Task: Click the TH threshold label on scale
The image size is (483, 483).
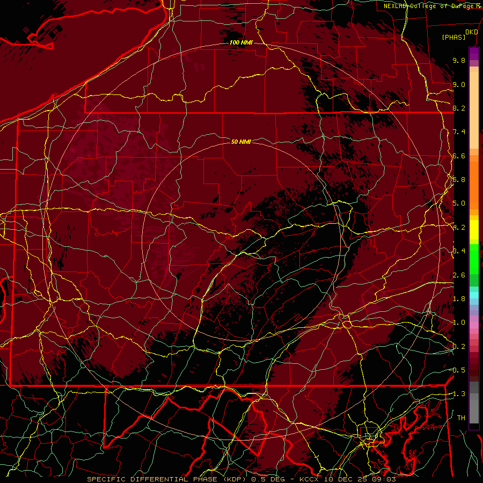Action: (461, 418)
